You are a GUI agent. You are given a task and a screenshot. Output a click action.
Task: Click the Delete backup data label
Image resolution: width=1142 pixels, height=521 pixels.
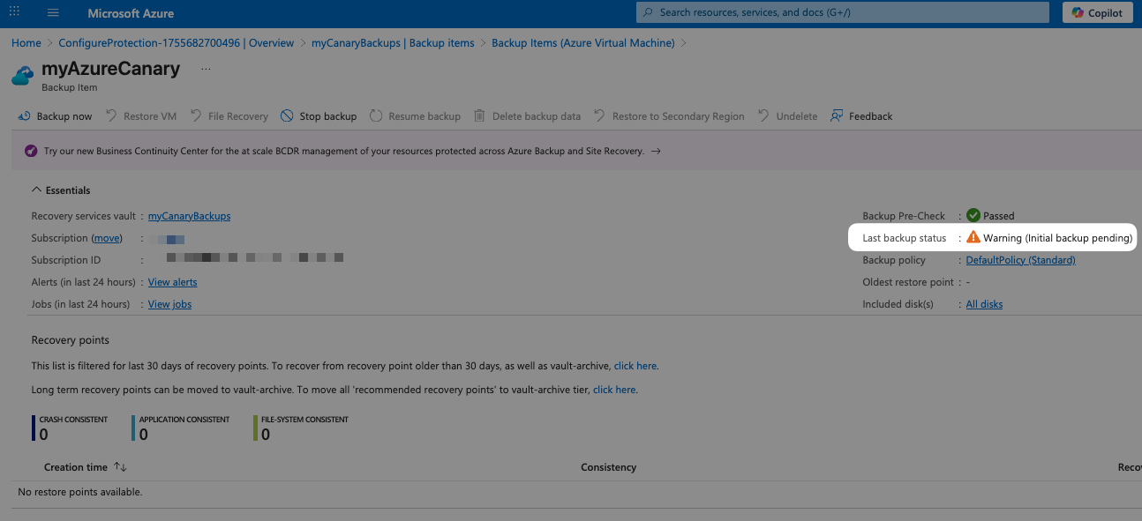tap(537, 116)
